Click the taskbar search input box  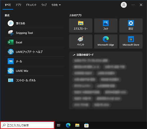[27, 125]
